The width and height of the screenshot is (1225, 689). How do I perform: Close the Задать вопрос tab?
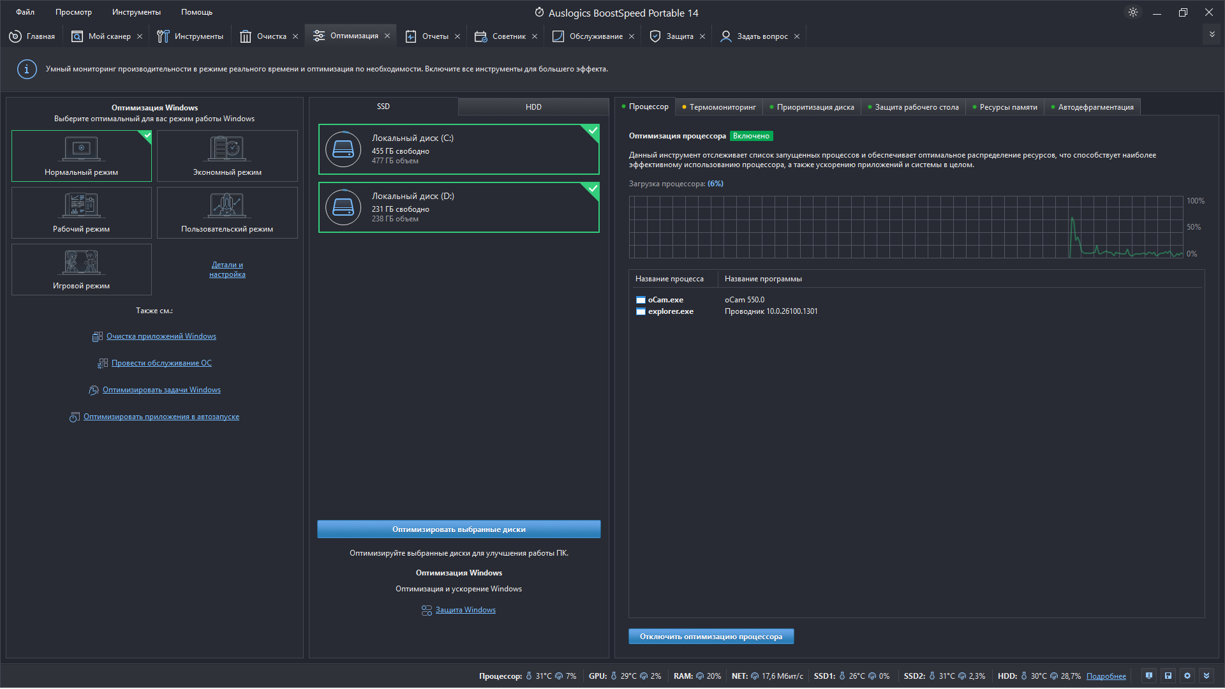797,36
